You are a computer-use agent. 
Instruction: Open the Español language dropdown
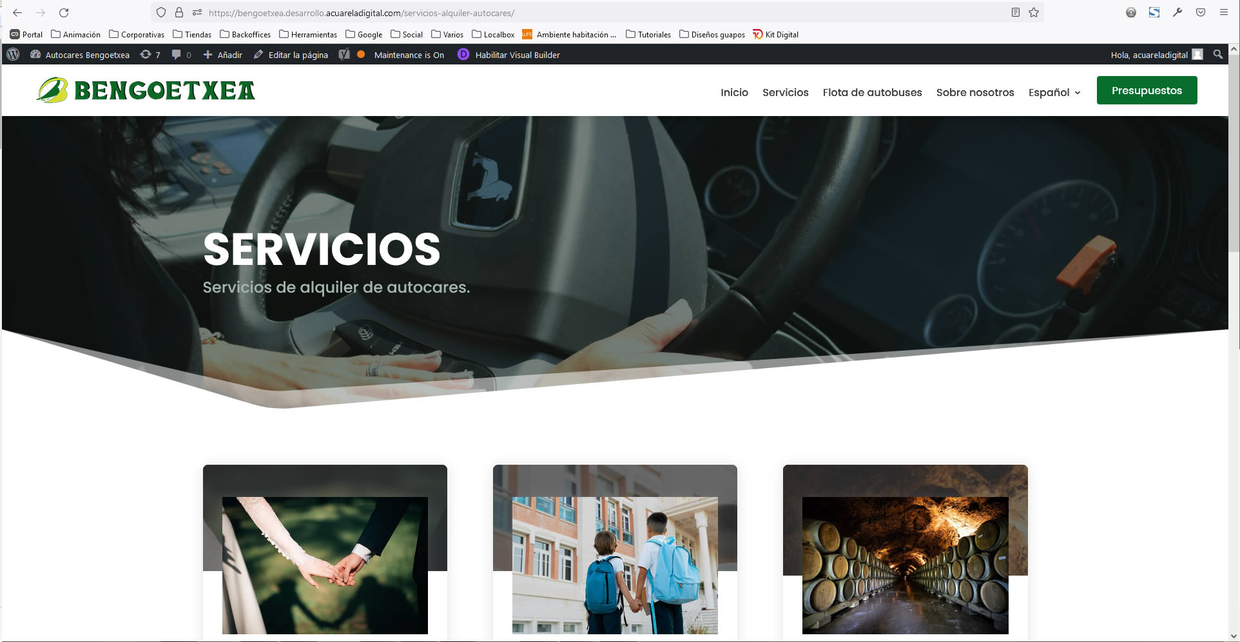[1054, 92]
